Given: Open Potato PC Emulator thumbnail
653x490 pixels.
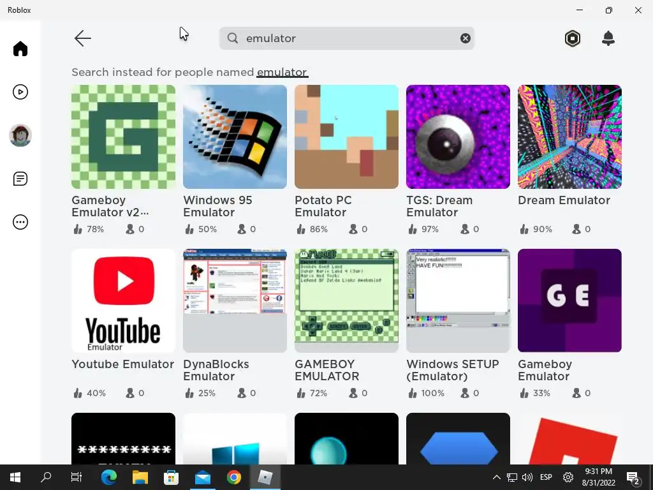Looking at the screenshot, I should click(x=346, y=137).
